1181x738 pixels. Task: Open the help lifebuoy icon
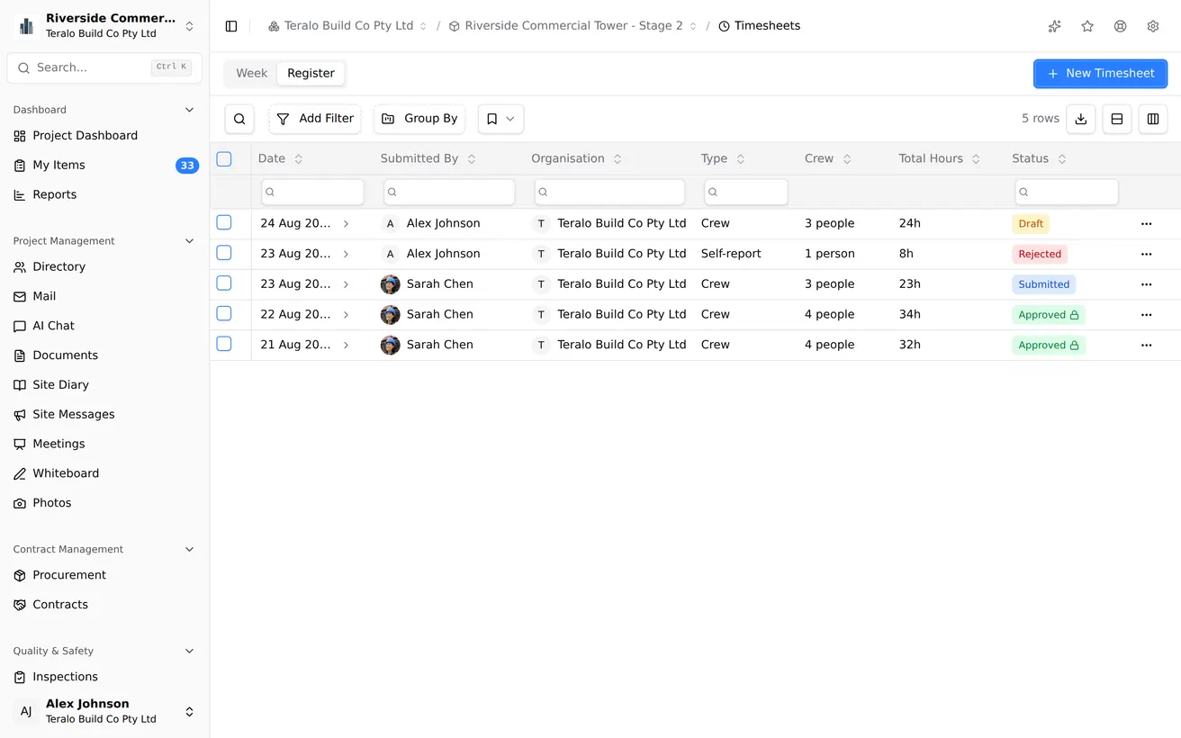point(1120,26)
